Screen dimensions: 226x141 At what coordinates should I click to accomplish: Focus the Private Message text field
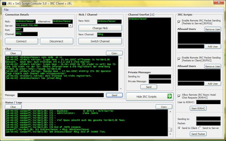click(160, 81)
